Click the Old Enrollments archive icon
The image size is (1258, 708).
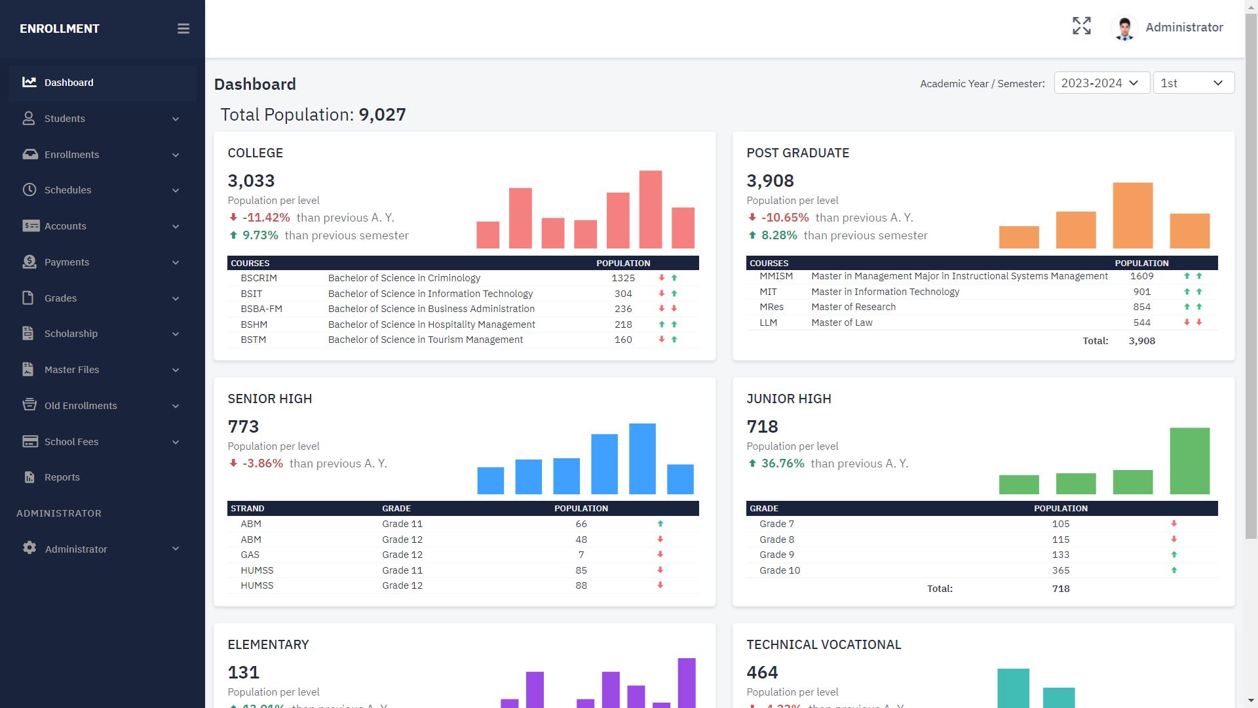29,405
